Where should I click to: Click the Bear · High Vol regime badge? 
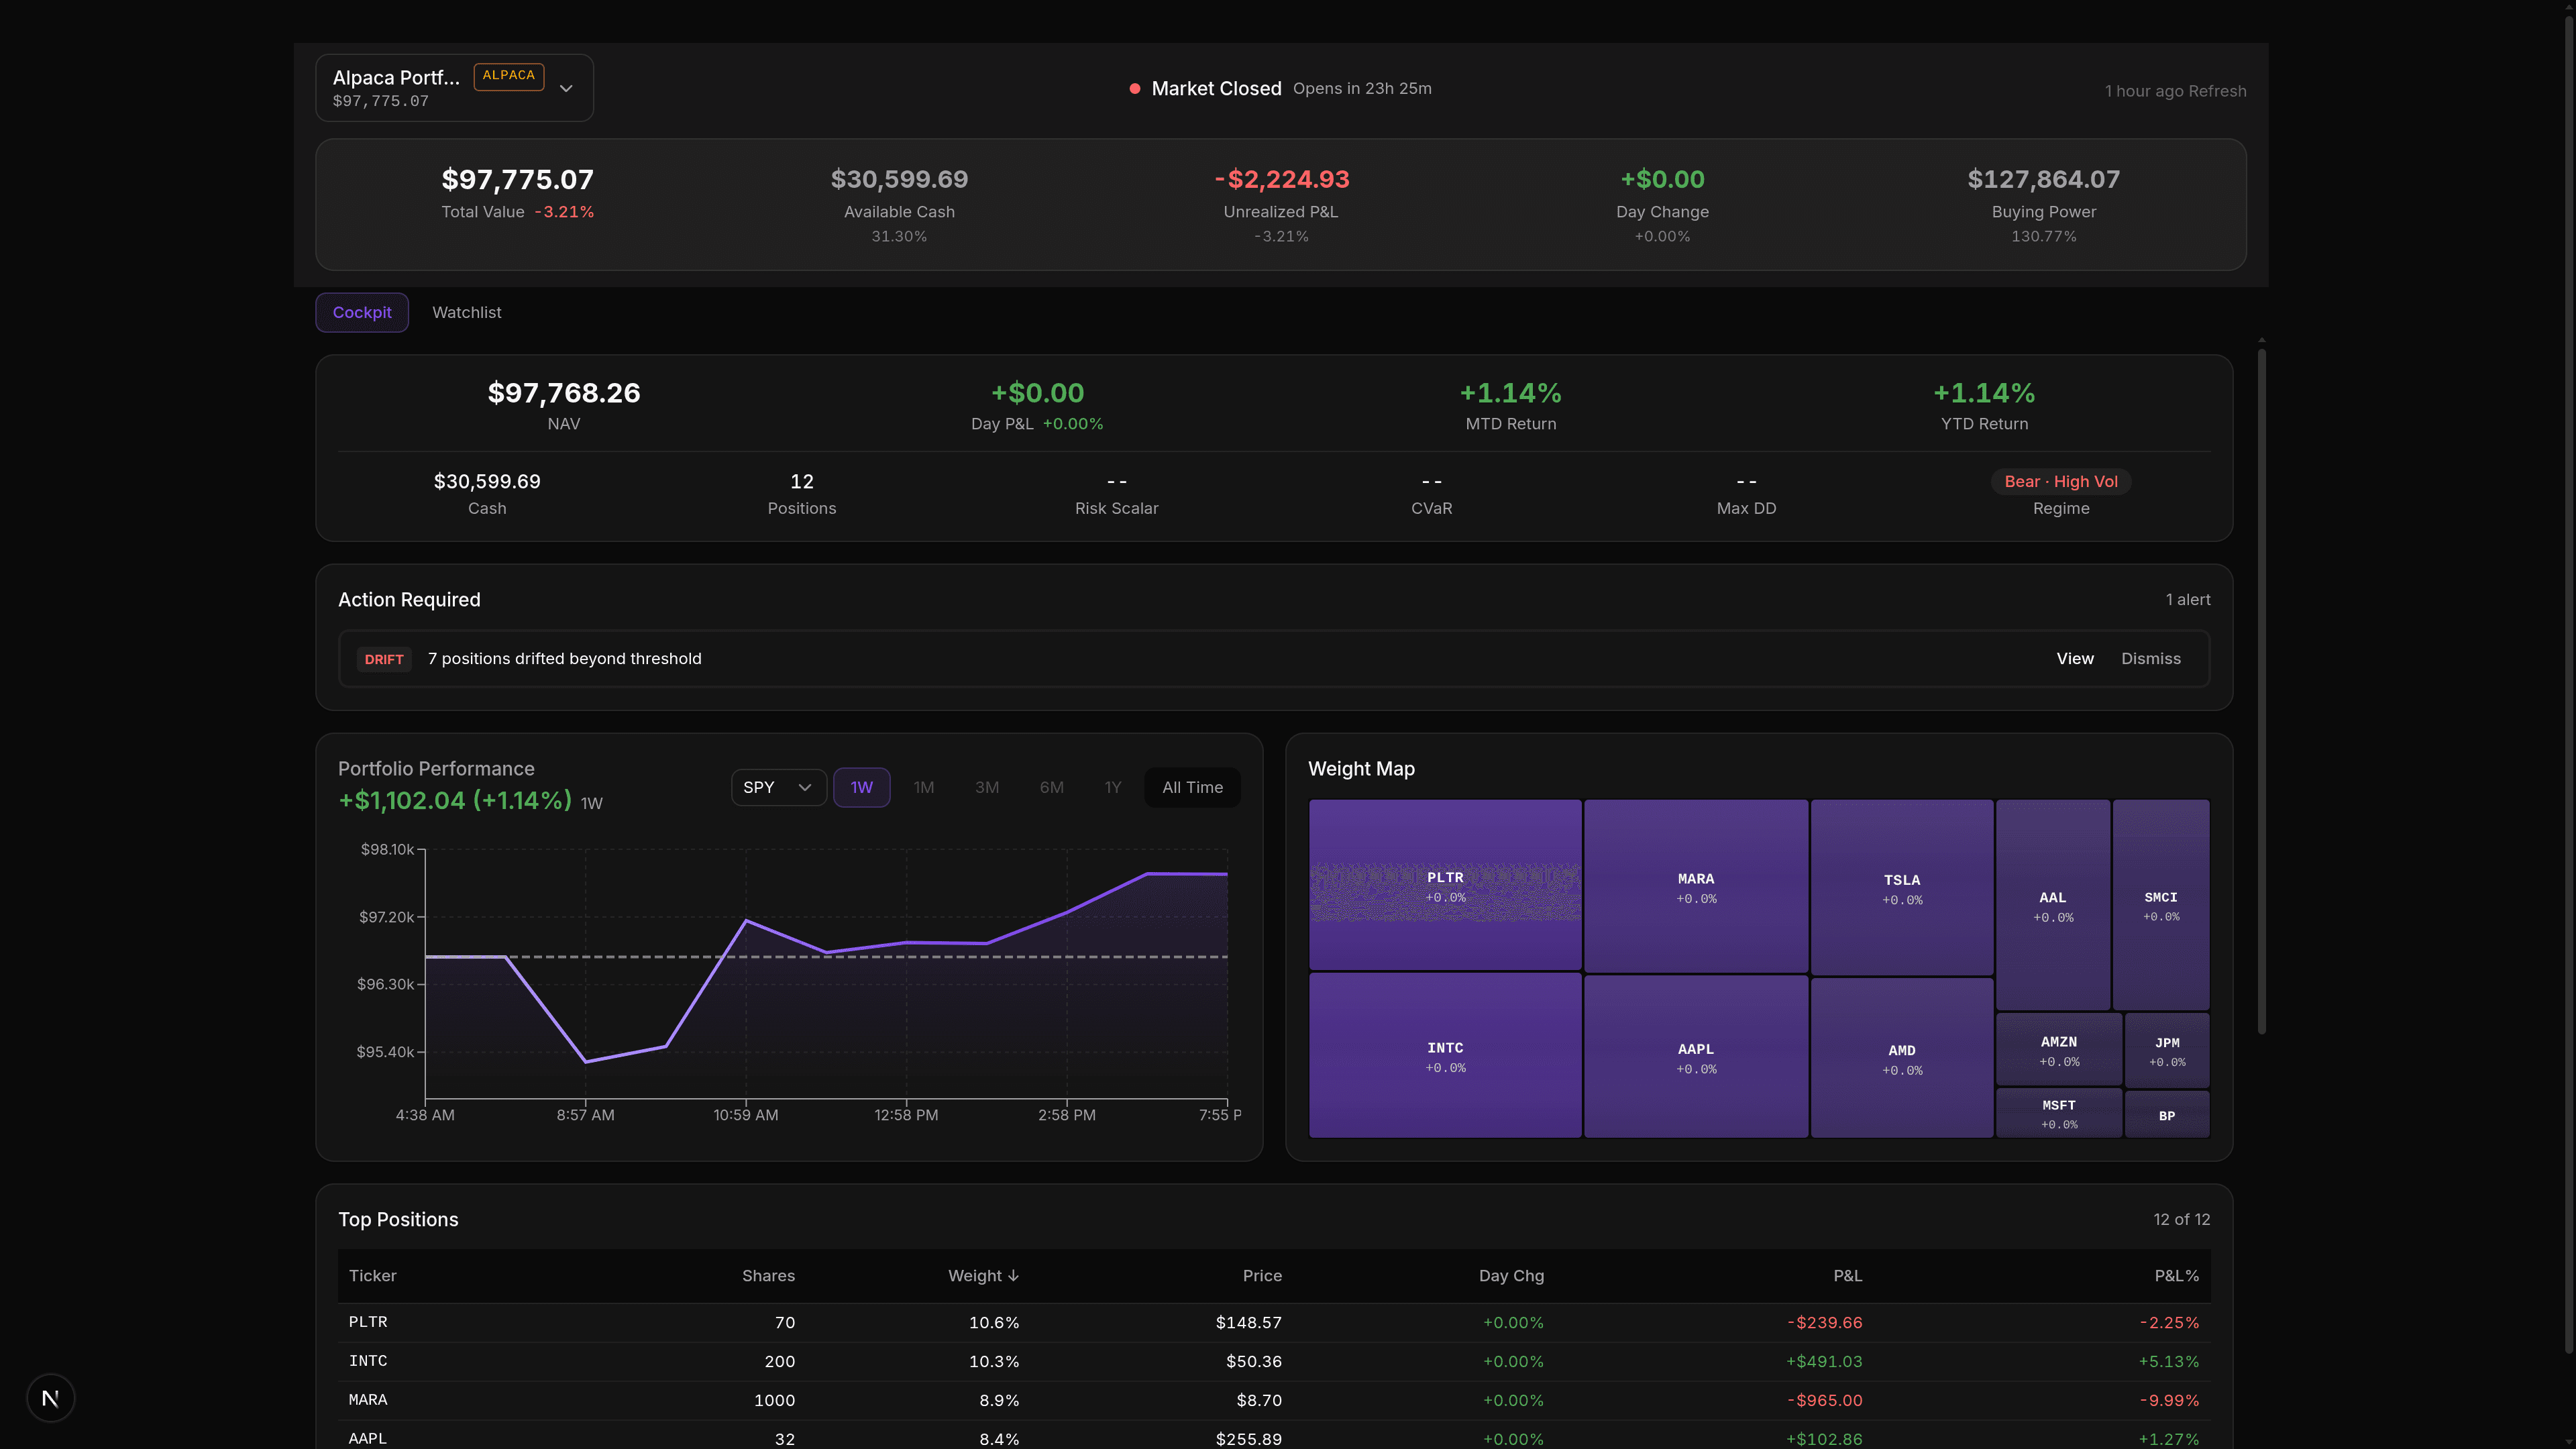pos(2060,482)
